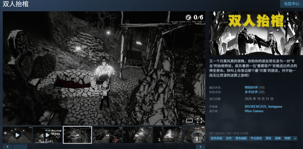Open the BROKENCIGS developer page
This screenshot has width=303, height=149.
[x=255, y=106]
